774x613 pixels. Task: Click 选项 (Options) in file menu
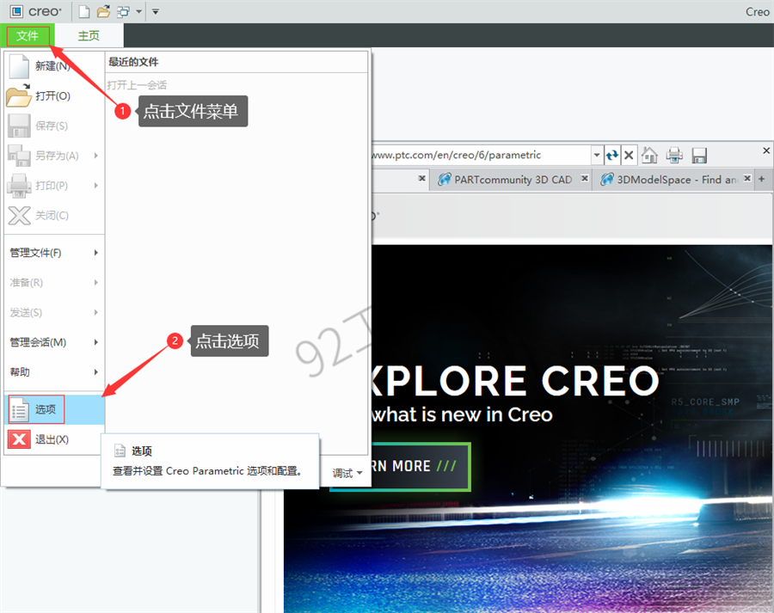54,409
